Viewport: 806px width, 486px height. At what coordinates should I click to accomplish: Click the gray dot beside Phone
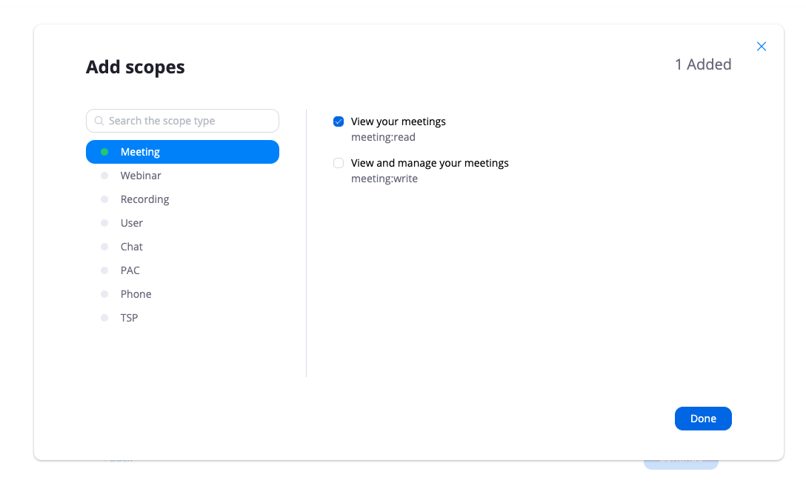tap(104, 294)
